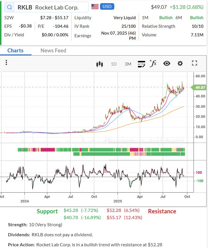This screenshot has width=208, height=248.
Task: Click the current price $49.07
Action: [159, 7]
